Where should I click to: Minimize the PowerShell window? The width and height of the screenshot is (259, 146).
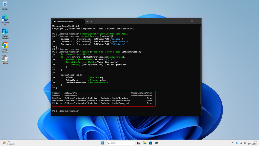(186, 21)
